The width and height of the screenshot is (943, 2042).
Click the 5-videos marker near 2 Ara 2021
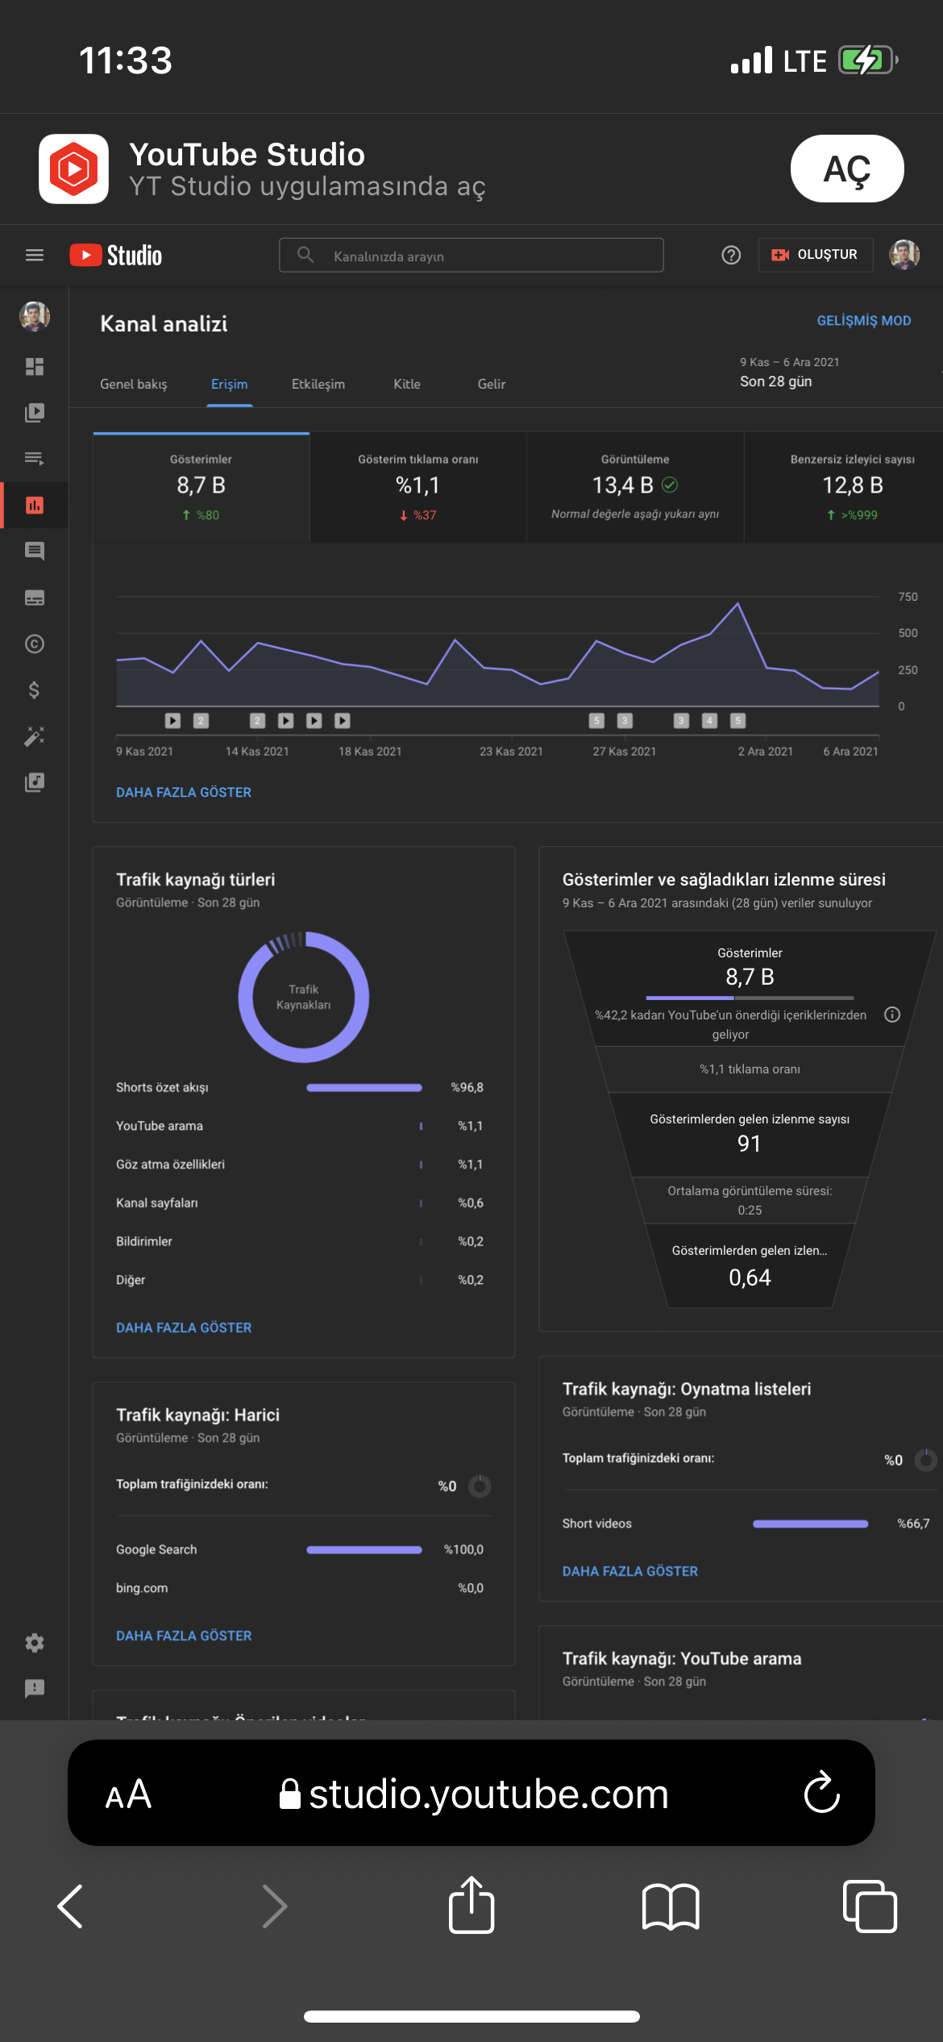[x=737, y=720]
